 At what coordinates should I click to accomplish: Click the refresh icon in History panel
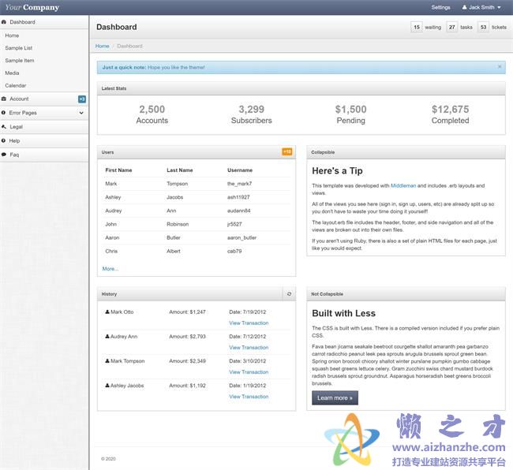[289, 294]
